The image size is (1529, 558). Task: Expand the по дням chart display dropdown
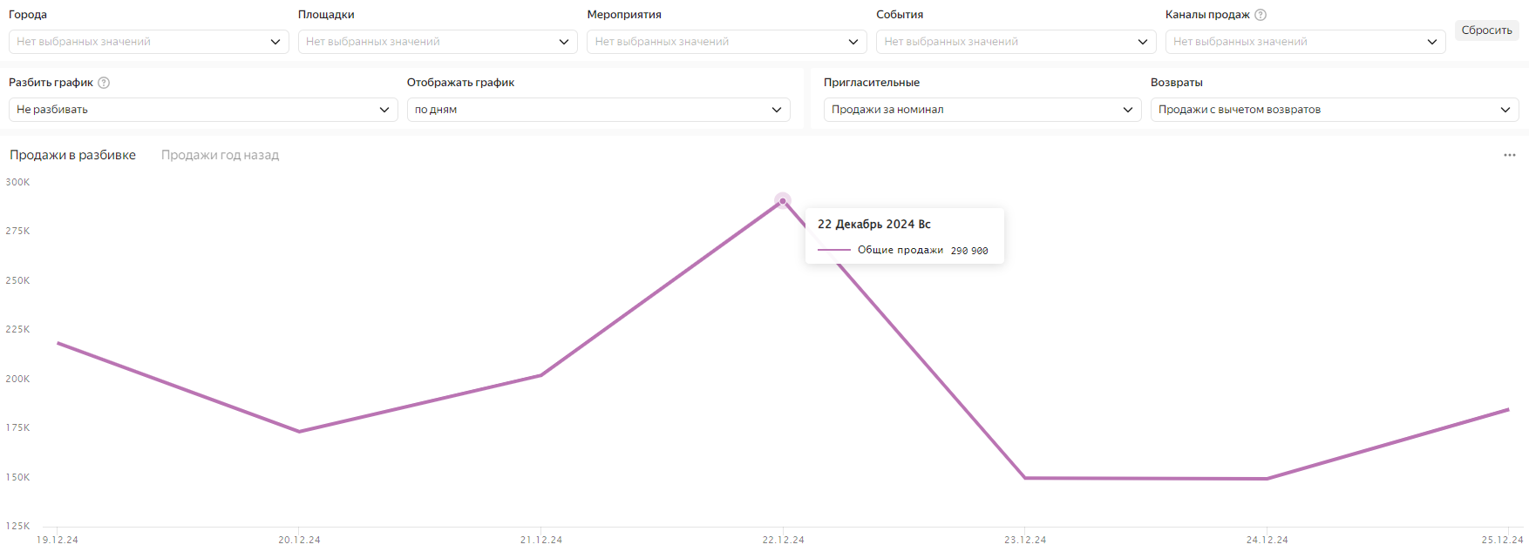[x=599, y=110]
